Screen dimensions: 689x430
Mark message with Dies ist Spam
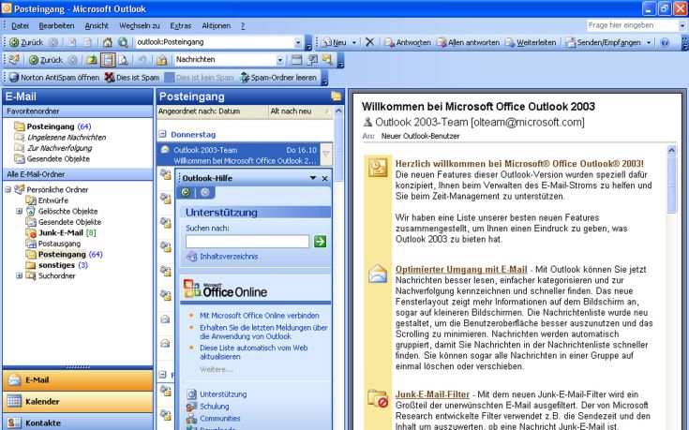132,78
